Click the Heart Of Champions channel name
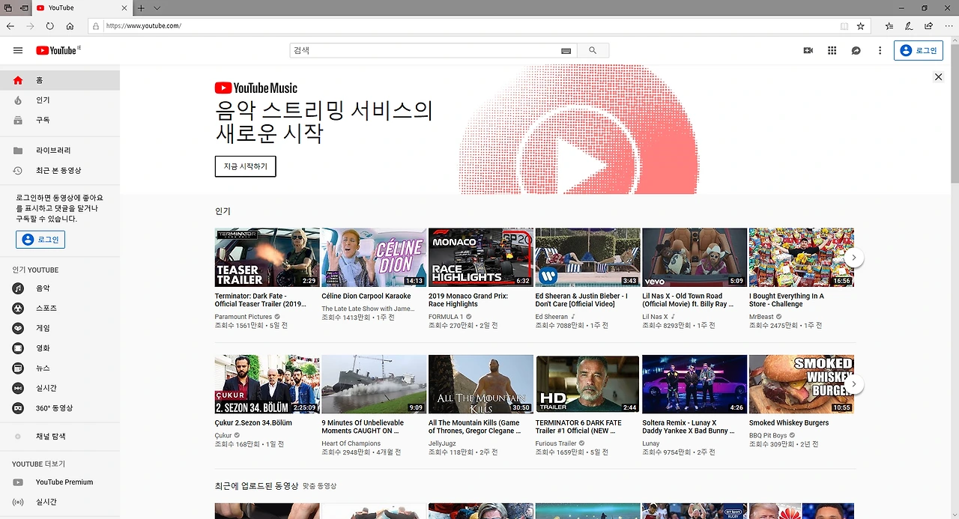 pos(351,443)
